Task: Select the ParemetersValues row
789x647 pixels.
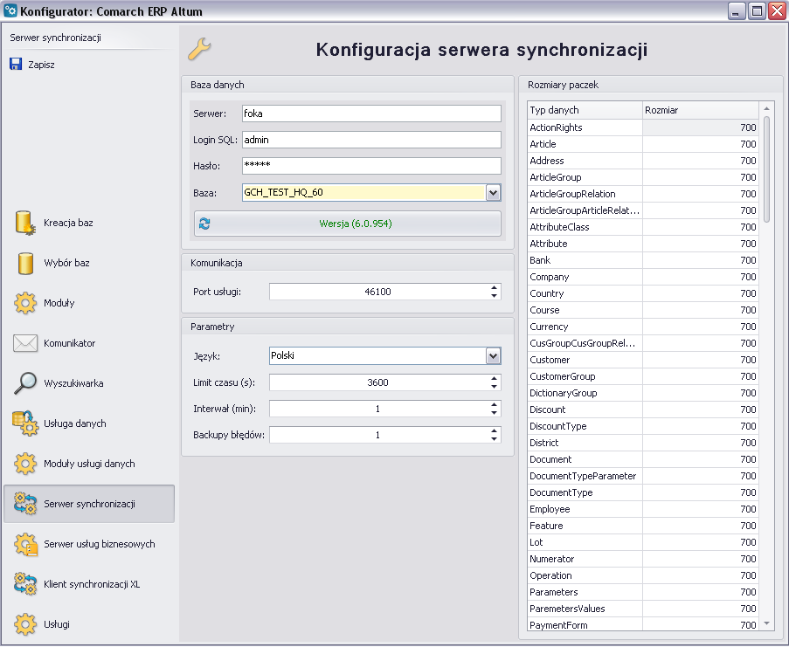Action: click(x=642, y=609)
